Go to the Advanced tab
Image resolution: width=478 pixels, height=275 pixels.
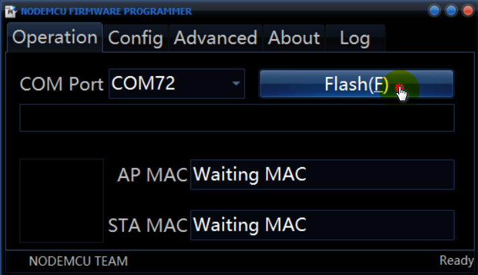click(215, 38)
